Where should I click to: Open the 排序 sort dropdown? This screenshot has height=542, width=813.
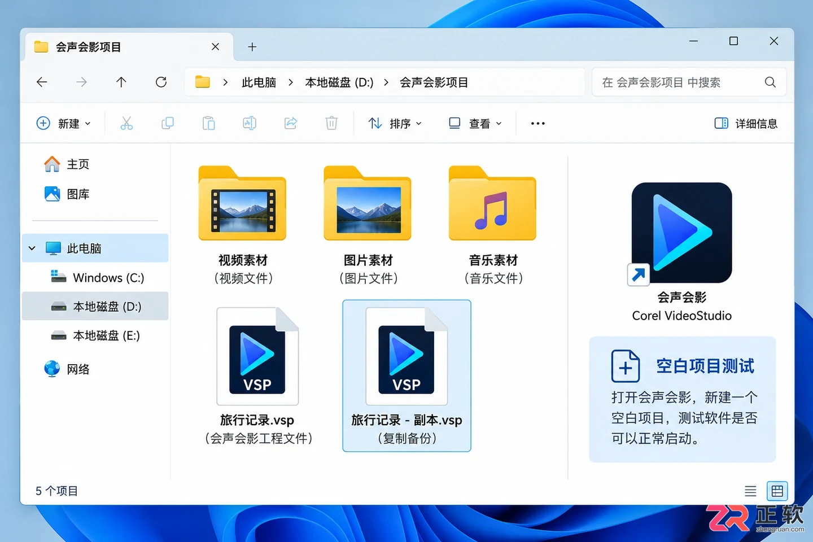coord(395,123)
